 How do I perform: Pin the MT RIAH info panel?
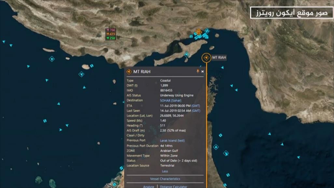[x=198, y=71]
